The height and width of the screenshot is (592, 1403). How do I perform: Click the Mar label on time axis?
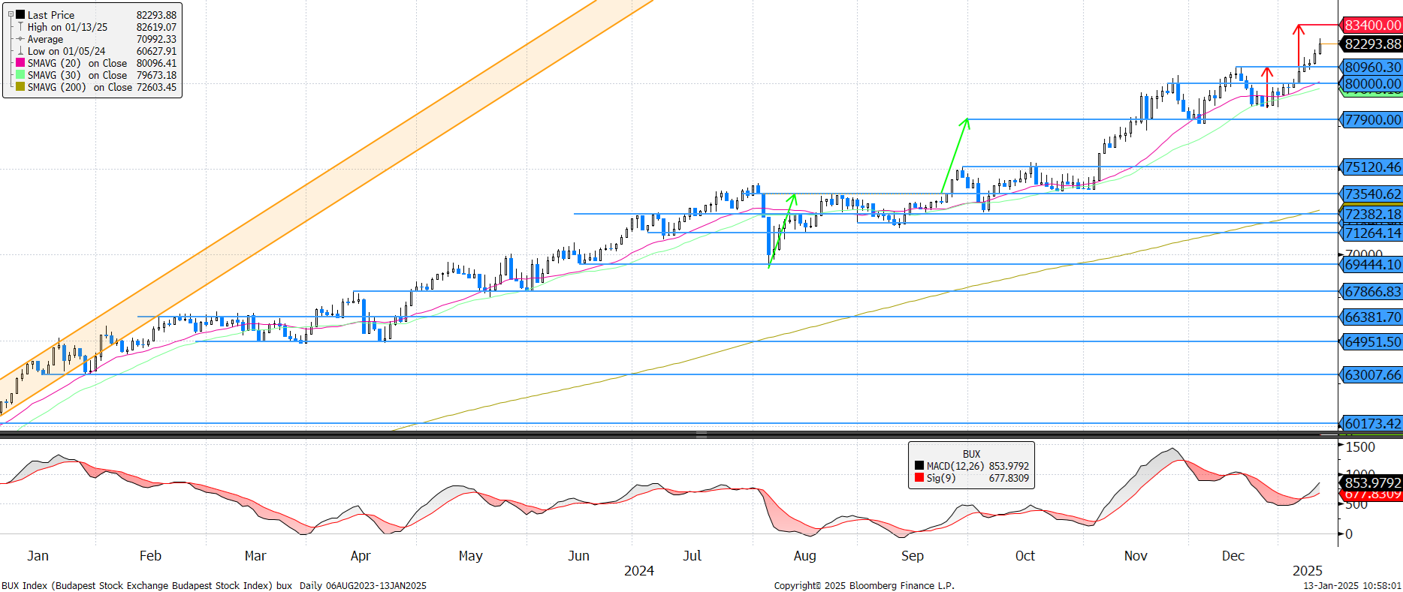point(255,556)
